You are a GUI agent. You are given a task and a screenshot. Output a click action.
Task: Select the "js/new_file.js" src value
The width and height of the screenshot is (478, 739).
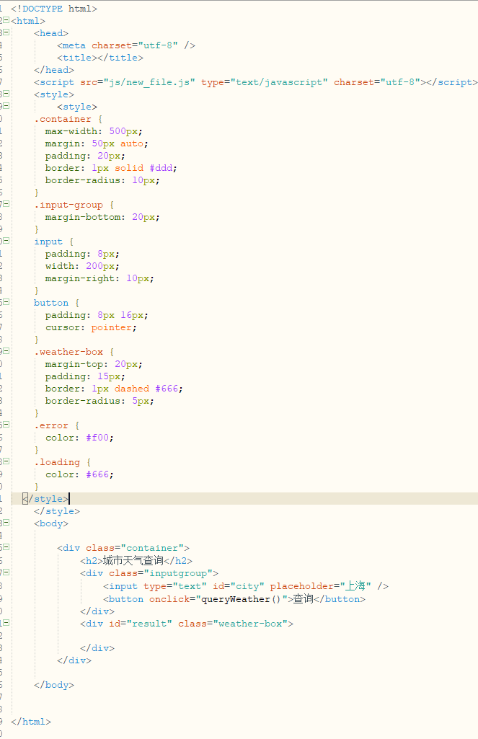pos(149,82)
